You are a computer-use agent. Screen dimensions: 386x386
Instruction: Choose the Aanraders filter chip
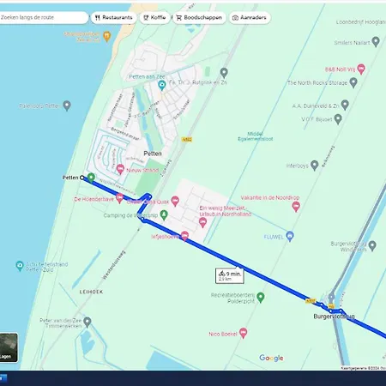(x=250, y=17)
